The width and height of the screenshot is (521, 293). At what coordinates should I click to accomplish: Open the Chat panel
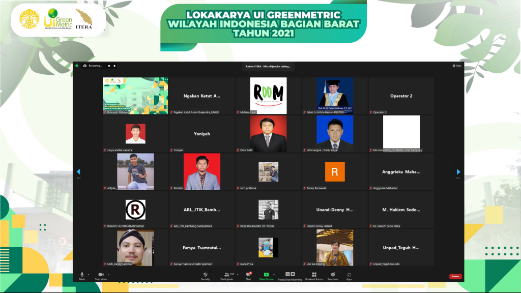coord(248,276)
